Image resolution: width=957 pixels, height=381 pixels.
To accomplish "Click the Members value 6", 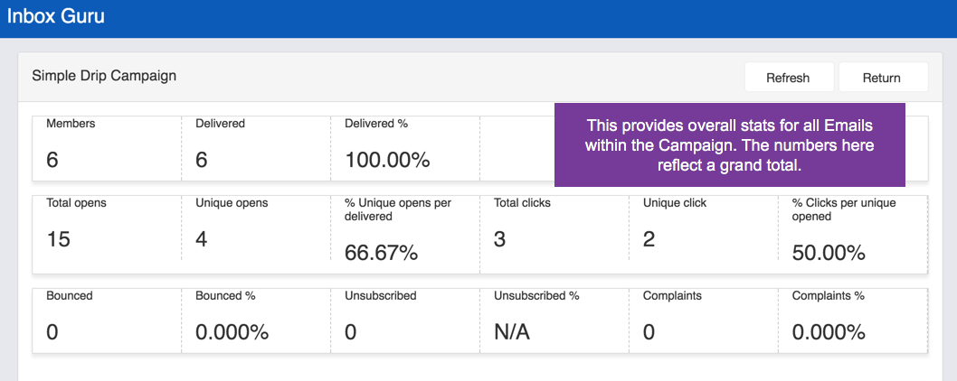I will (x=52, y=160).
